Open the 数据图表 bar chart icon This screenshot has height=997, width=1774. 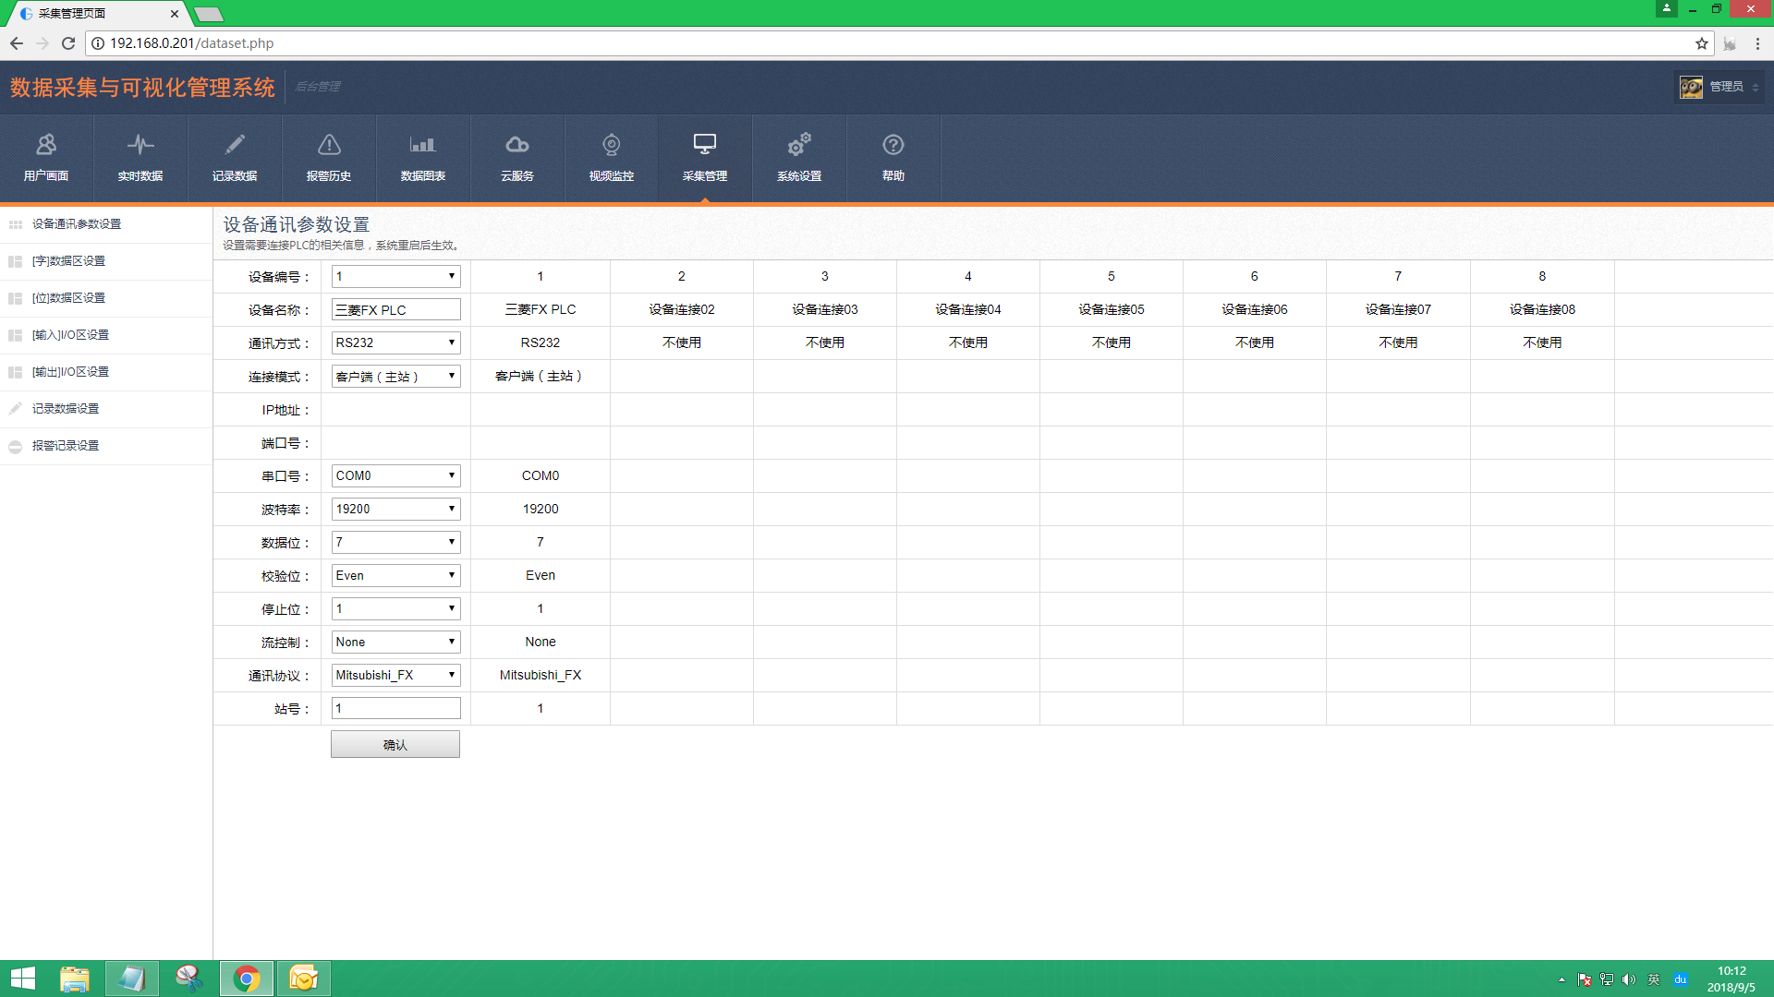tap(423, 145)
